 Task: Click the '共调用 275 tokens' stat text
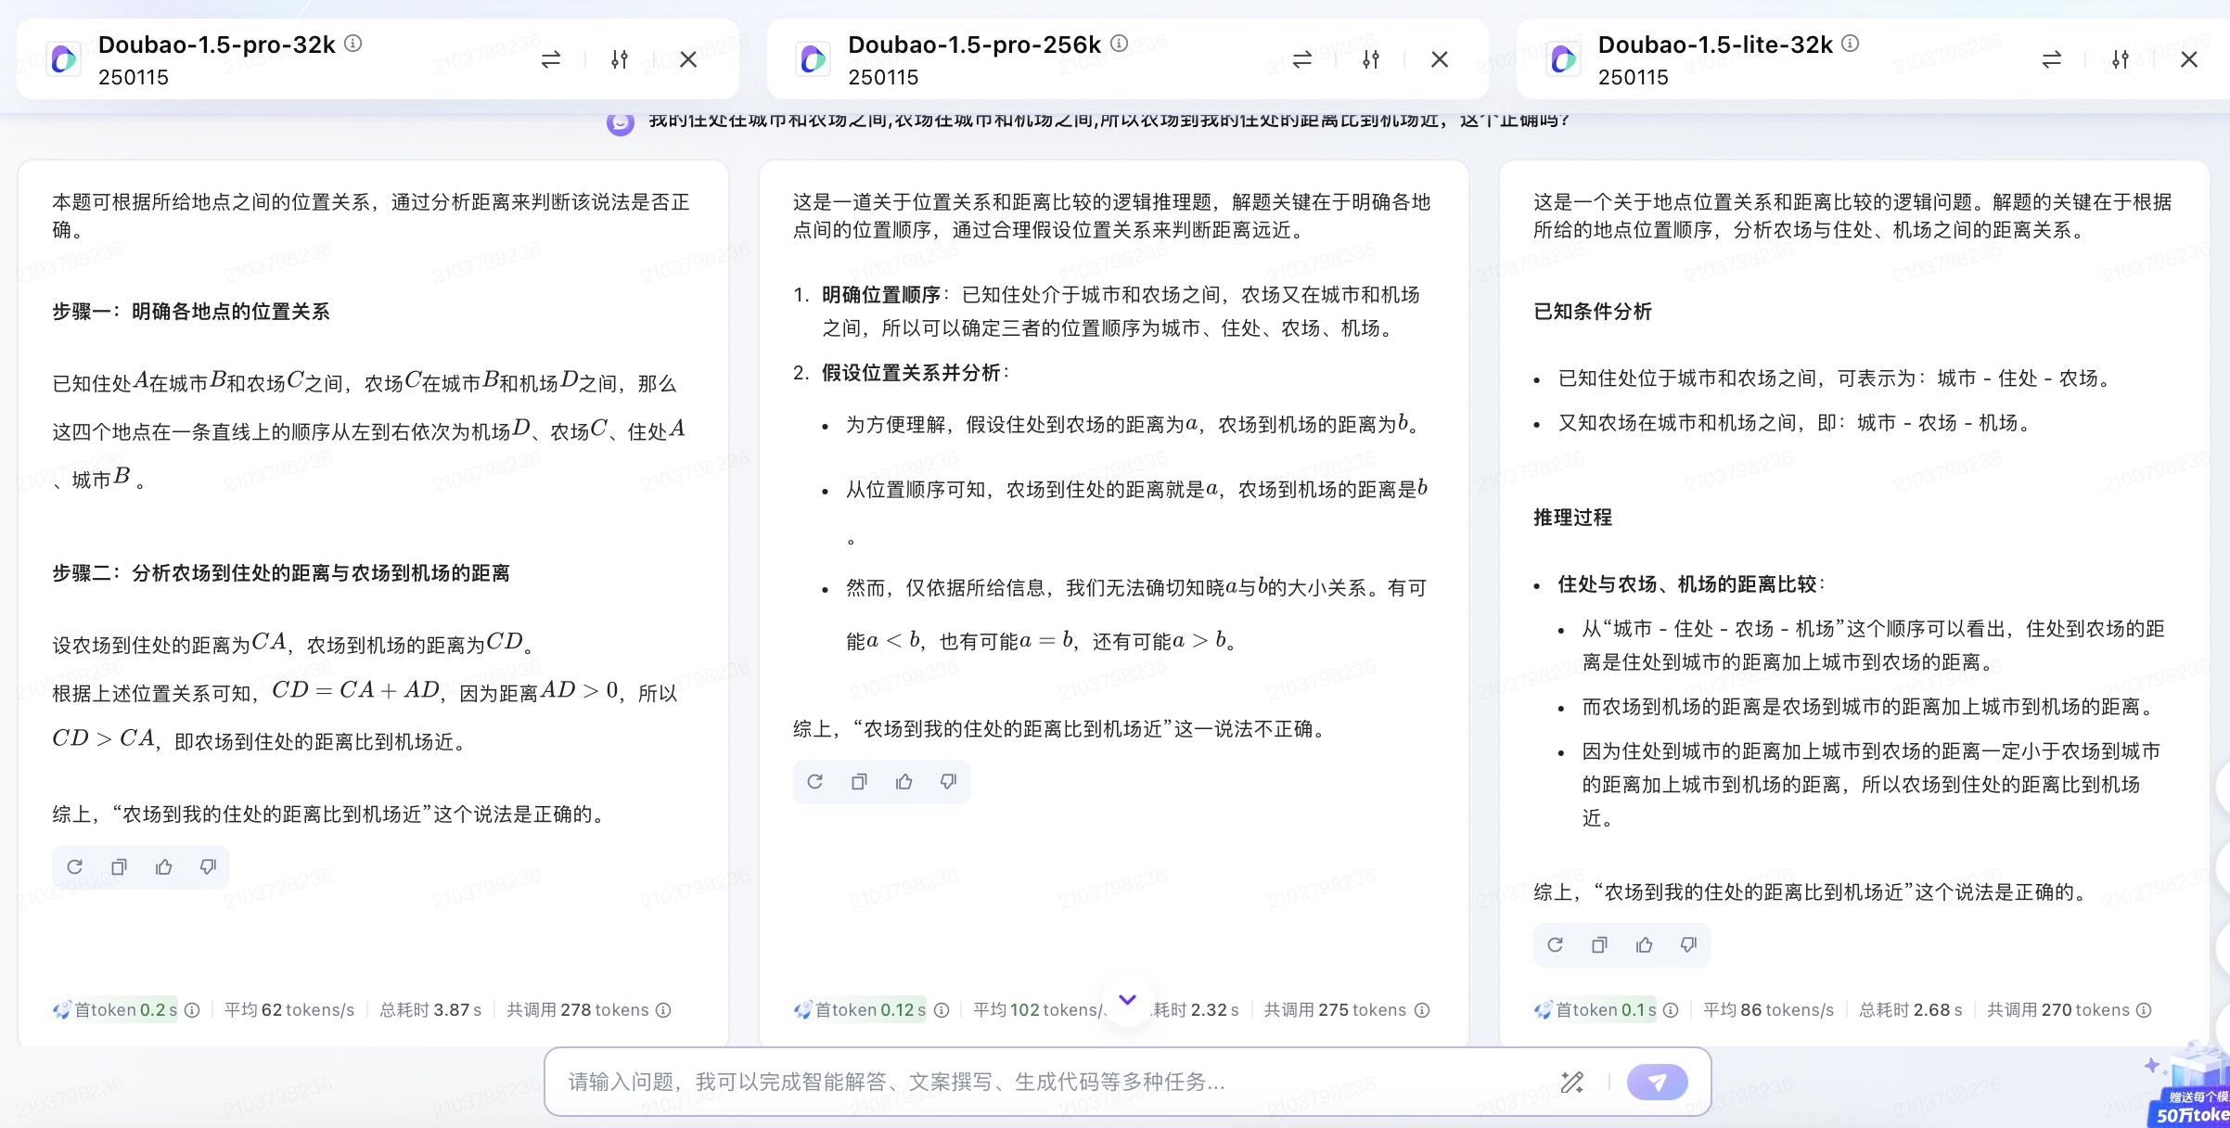click(1335, 1010)
